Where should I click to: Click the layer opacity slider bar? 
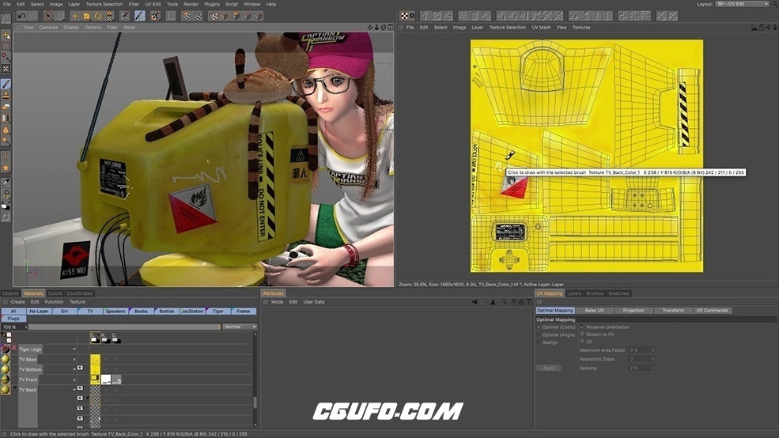point(119,327)
